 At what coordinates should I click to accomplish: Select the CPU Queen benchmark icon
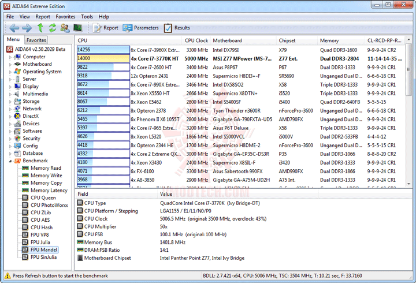point(25,198)
